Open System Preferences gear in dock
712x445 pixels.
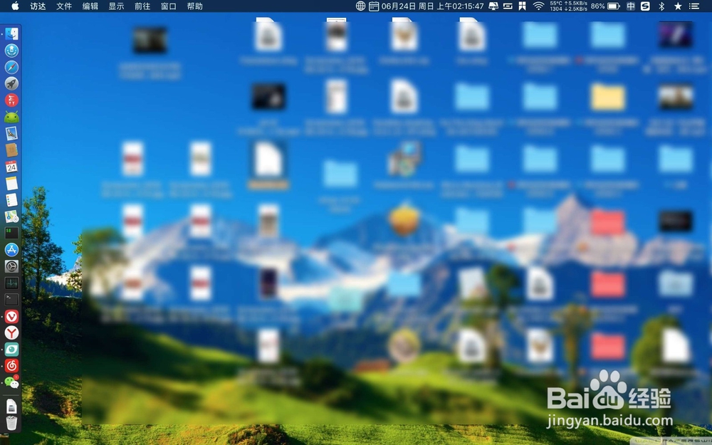coord(11,266)
